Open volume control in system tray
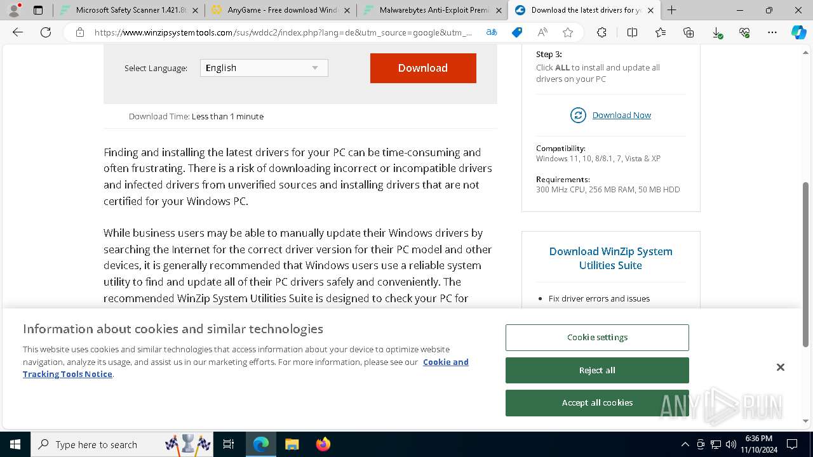Image resolution: width=813 pixels, height=457 pixels. tap(731, 444)
